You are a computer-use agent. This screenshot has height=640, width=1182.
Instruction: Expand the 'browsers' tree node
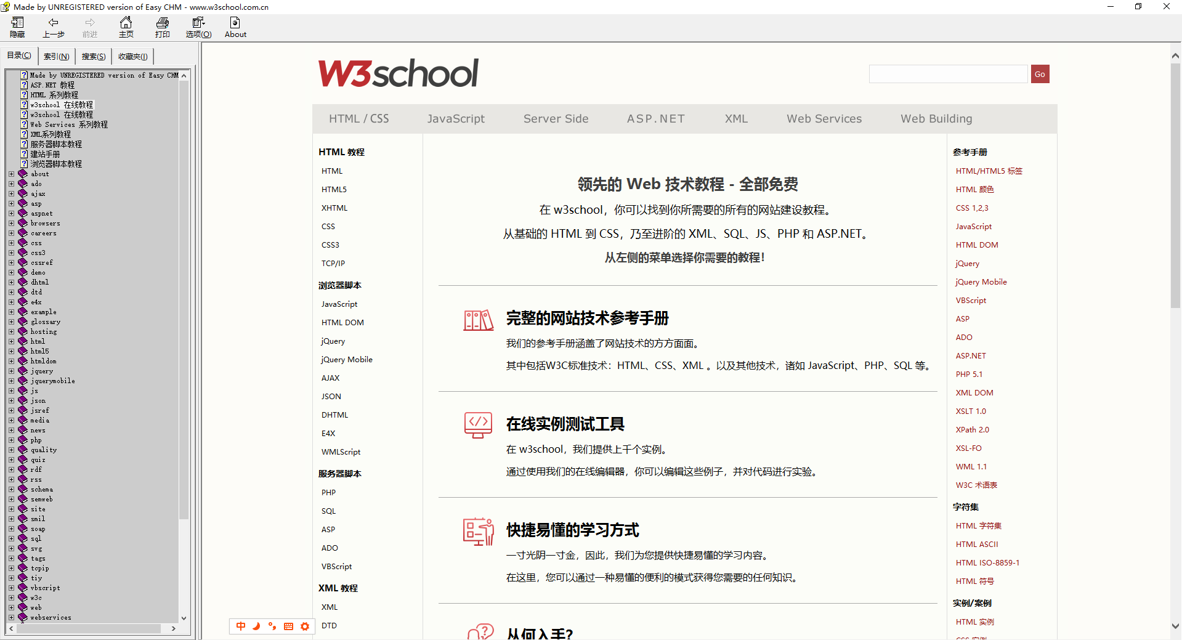(x=11, y=224)
